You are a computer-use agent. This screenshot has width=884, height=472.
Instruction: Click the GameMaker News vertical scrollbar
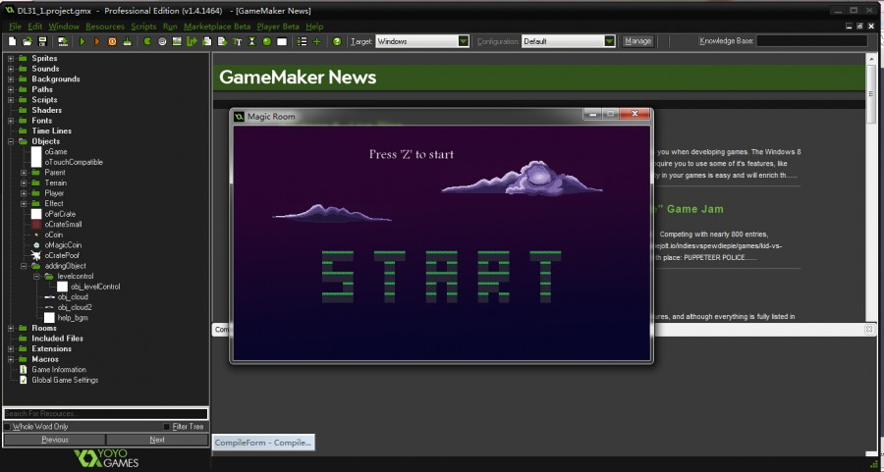(870, 96)
